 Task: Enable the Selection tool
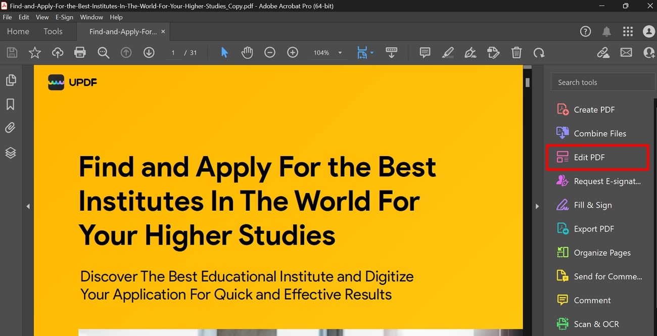224,52
